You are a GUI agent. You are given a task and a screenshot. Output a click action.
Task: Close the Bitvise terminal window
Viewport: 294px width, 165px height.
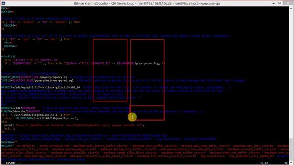pos(288,3)
